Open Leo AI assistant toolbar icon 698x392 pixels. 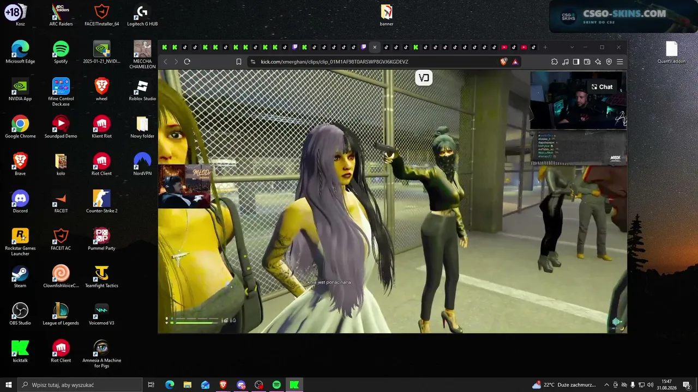pyautogui.click(x=598, y=62)
